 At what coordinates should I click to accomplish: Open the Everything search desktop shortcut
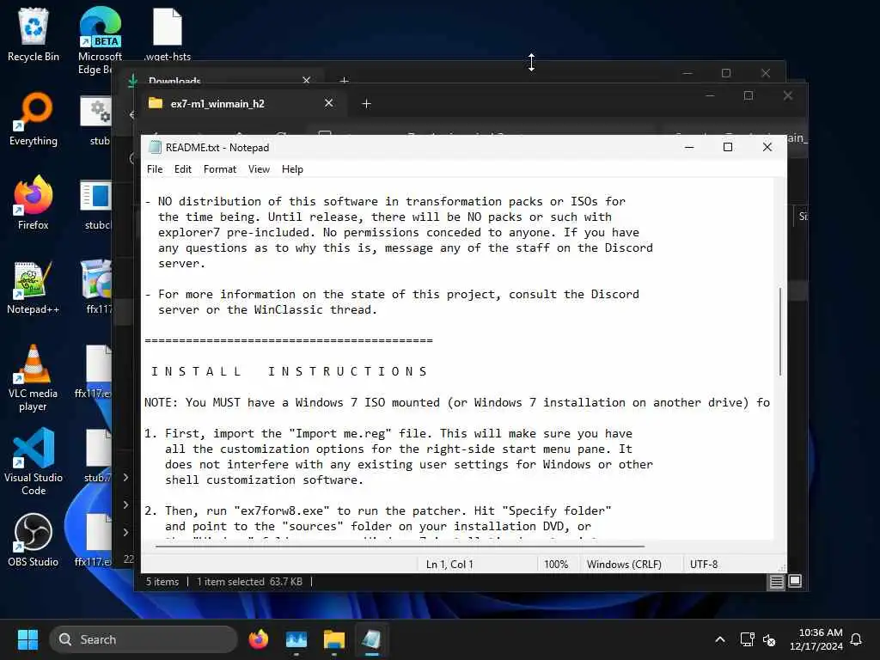point(34,119)
